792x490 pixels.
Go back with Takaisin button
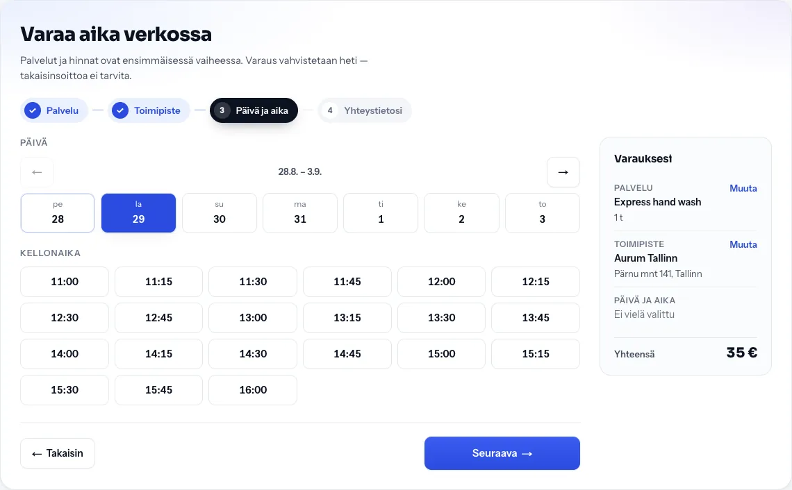58,453
